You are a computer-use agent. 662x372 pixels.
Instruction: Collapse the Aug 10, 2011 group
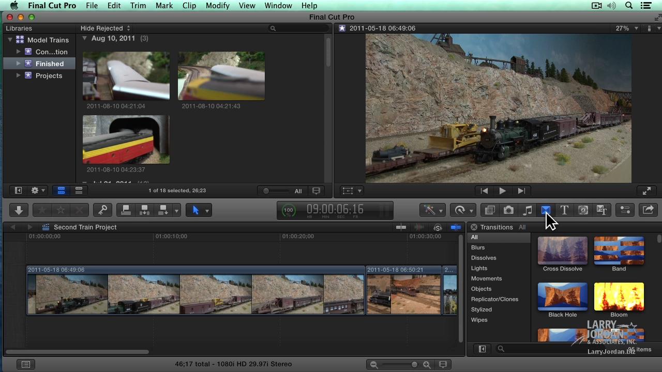[84, 38]
